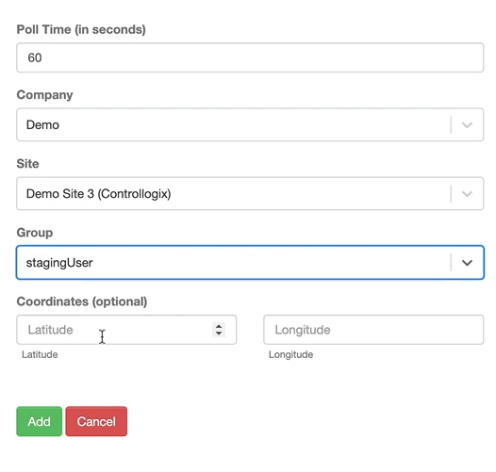Click the chevron arrow of the Company dropdown
496x472 pixels.
467,125
